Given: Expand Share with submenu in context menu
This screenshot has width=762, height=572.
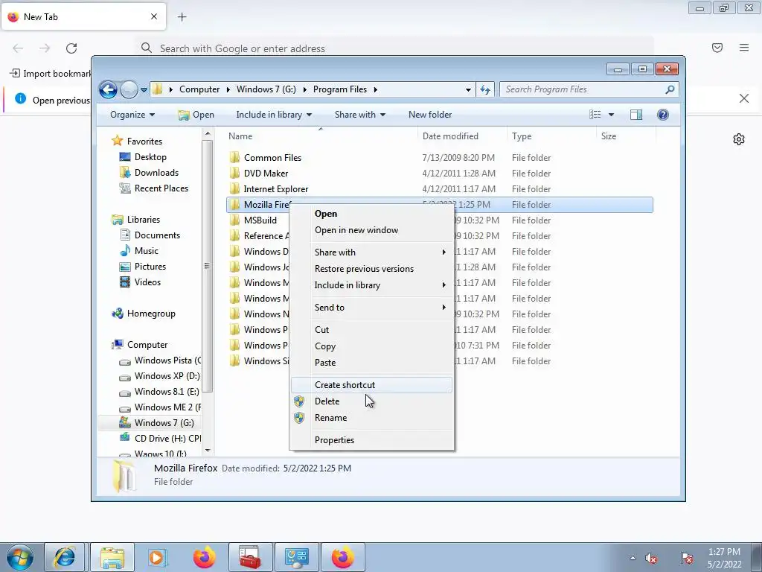Looking at the screenshot, I should click(372, 252).
